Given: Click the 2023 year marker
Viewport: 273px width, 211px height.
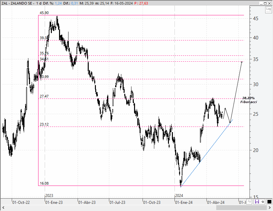Looking at the screenshot, I should (49, 196).
